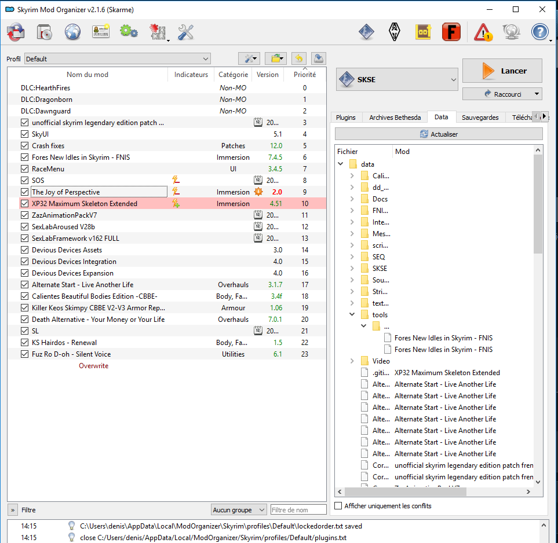The image size is (558, 543).
Task: Disable Crash fixes mod checkbox
Action: [x=24, y=145]
